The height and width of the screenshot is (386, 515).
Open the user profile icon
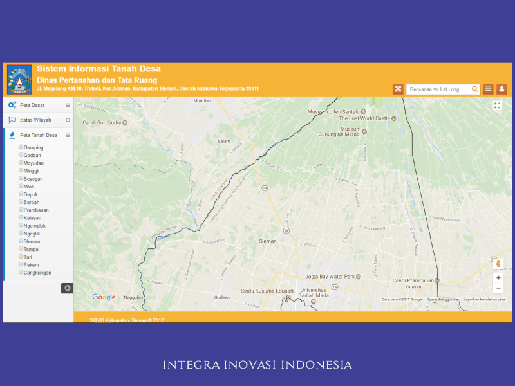coord(501,89)
